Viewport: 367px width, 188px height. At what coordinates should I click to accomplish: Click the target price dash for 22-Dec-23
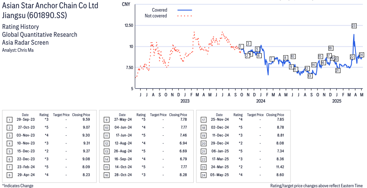[x=66, y=159]
